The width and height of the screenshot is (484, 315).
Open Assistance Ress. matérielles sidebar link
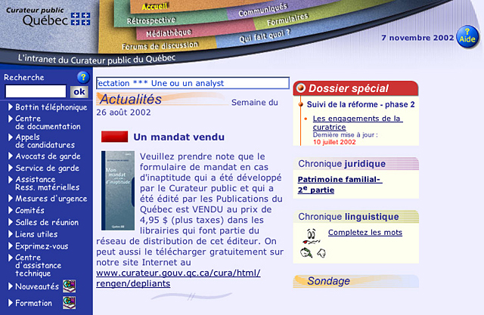click(47, 183)
